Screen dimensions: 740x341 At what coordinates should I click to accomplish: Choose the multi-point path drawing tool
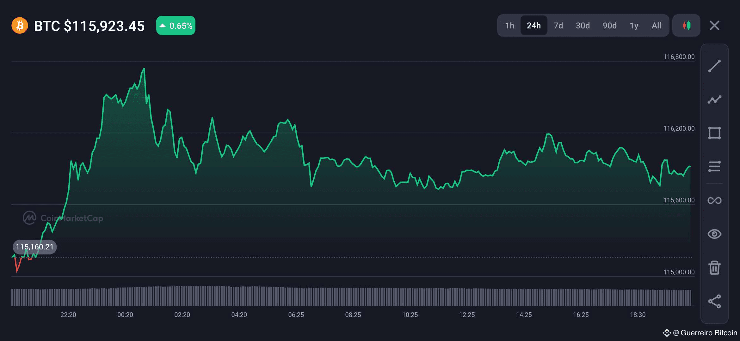click(714, 99)
